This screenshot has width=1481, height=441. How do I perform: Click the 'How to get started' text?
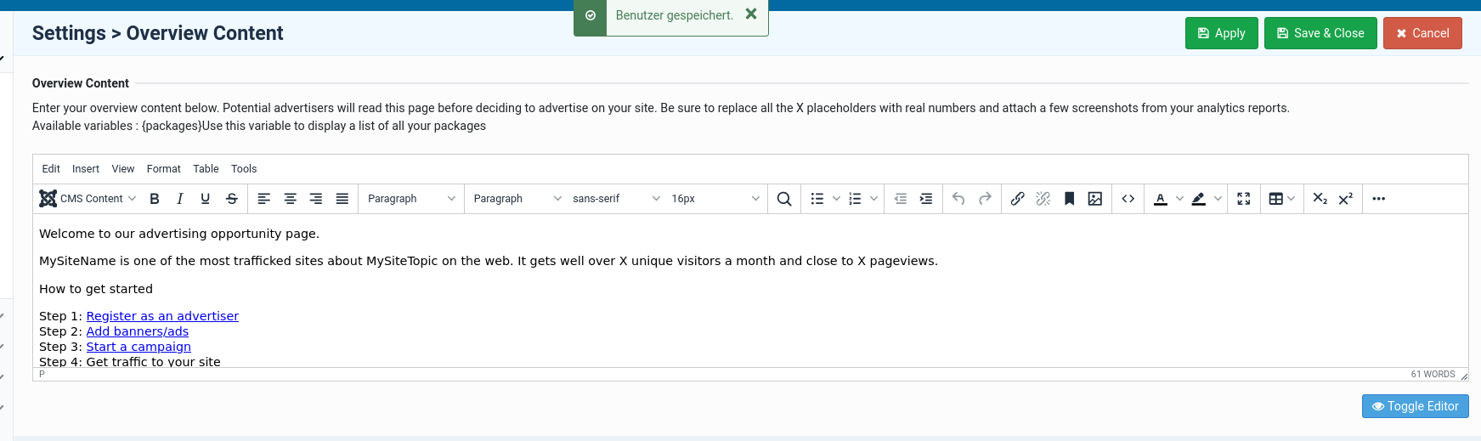point(96,289)
